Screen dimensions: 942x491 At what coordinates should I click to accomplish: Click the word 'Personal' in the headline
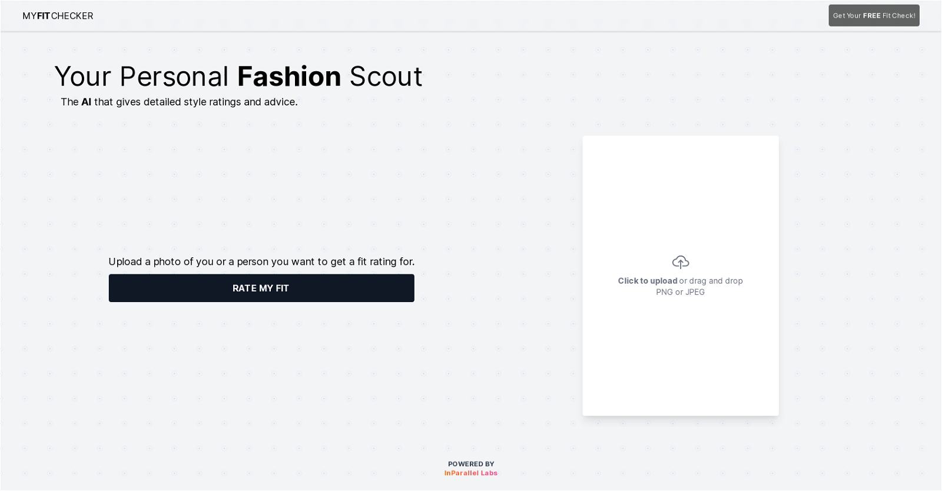174,77
